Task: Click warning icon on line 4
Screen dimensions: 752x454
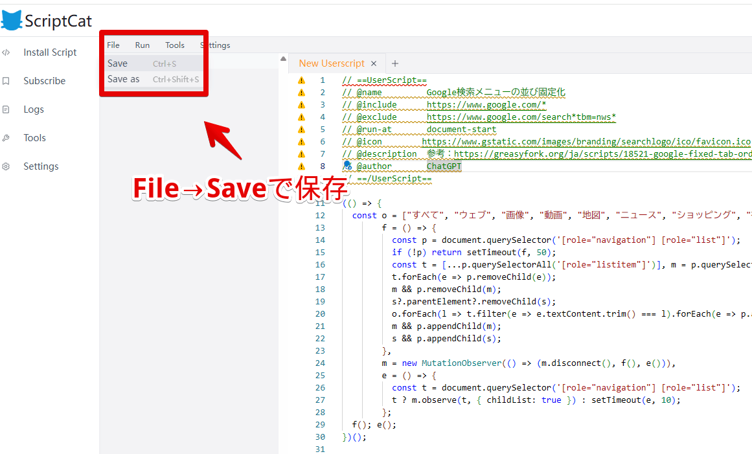Action: [301, 117]
